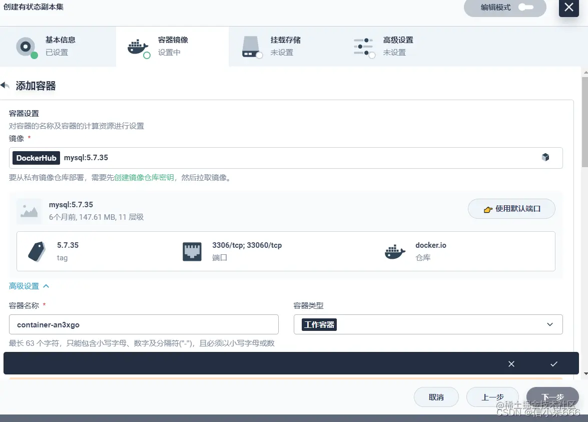This screenshot has height=422, width=588.
Task: Click the port icon beside 3306/tcp
Action: click(x=192, y=251)
